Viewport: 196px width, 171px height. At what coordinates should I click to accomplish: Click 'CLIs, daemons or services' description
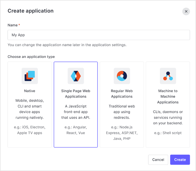(168, 117)
